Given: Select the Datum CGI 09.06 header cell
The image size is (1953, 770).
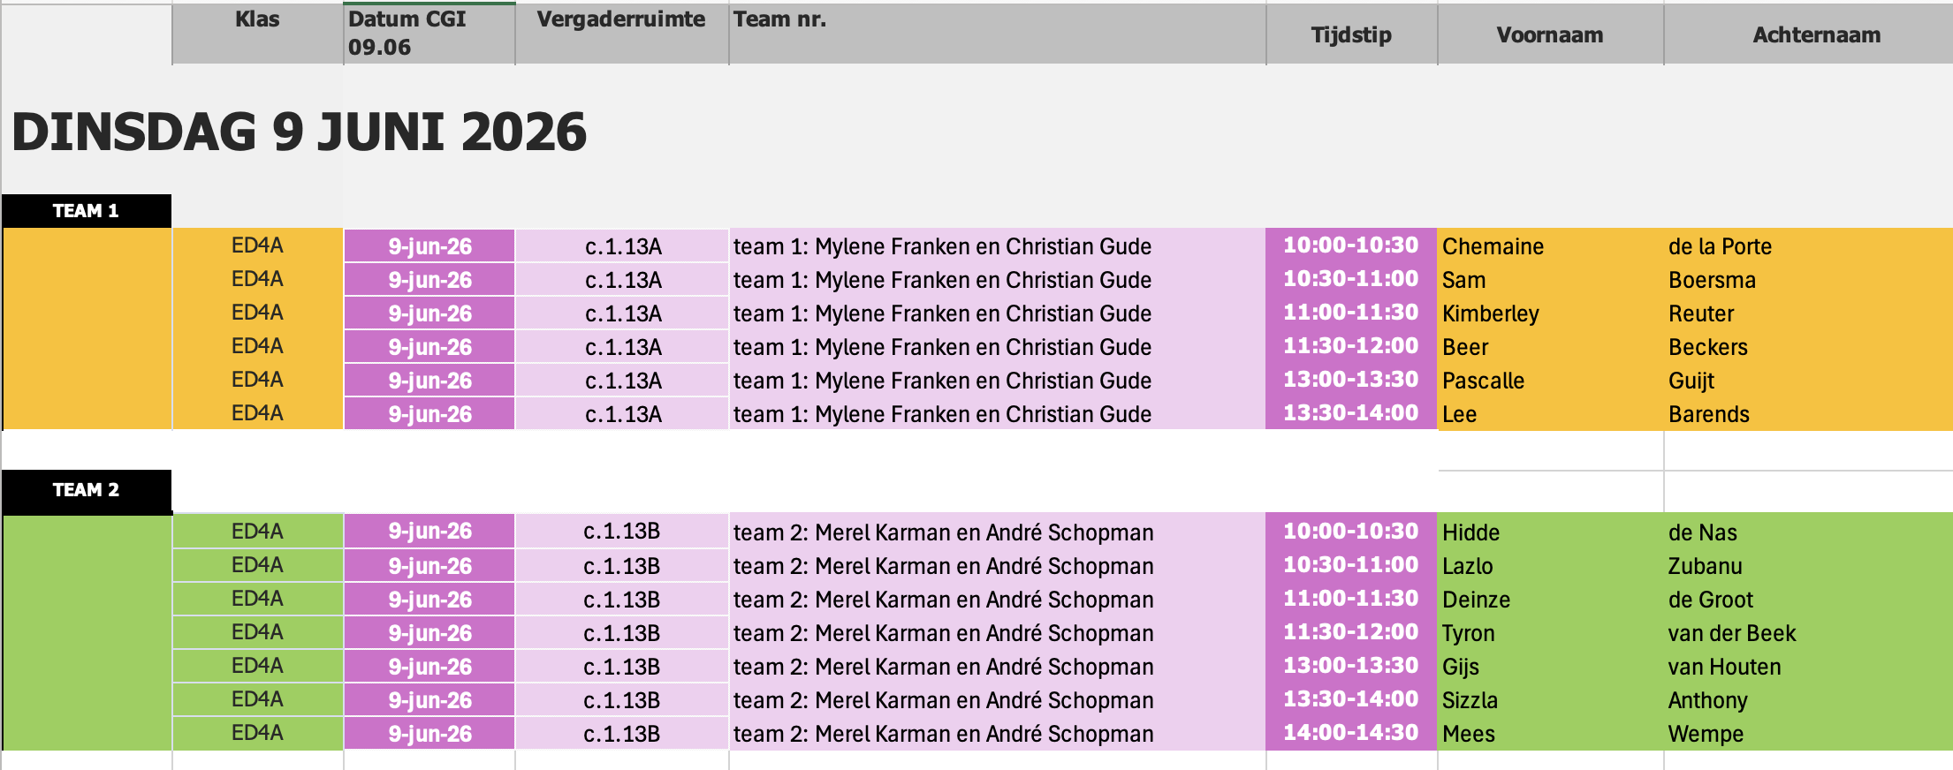Looking at the screenshot, I should [429, 33].
